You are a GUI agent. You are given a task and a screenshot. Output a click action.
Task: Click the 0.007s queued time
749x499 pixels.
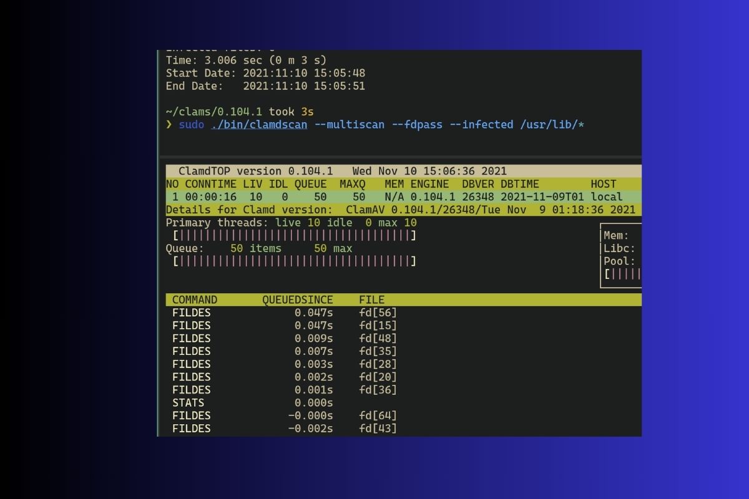pos(314,351)
